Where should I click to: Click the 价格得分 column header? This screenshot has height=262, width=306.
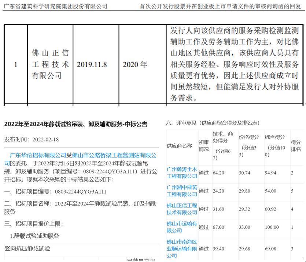[249, 137]
